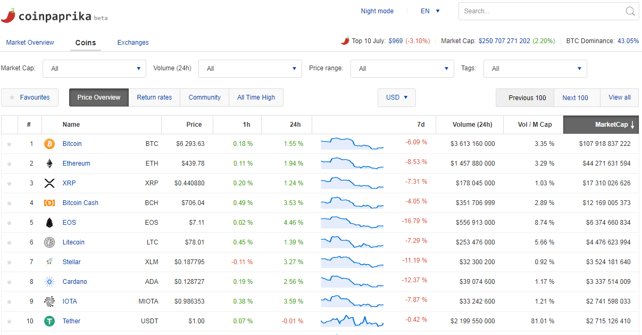The image size is (642, 335).
Task: Open the Market Cap filter dropdown
Action: point(94,69)
